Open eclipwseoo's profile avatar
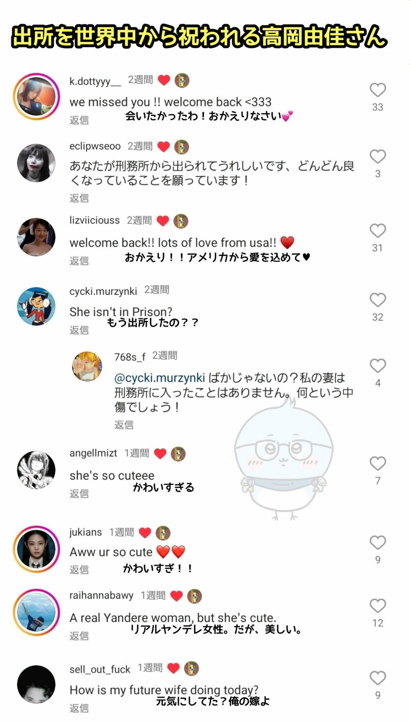The height and width of the screenshot is (722, 410). [x=36, y=163]
